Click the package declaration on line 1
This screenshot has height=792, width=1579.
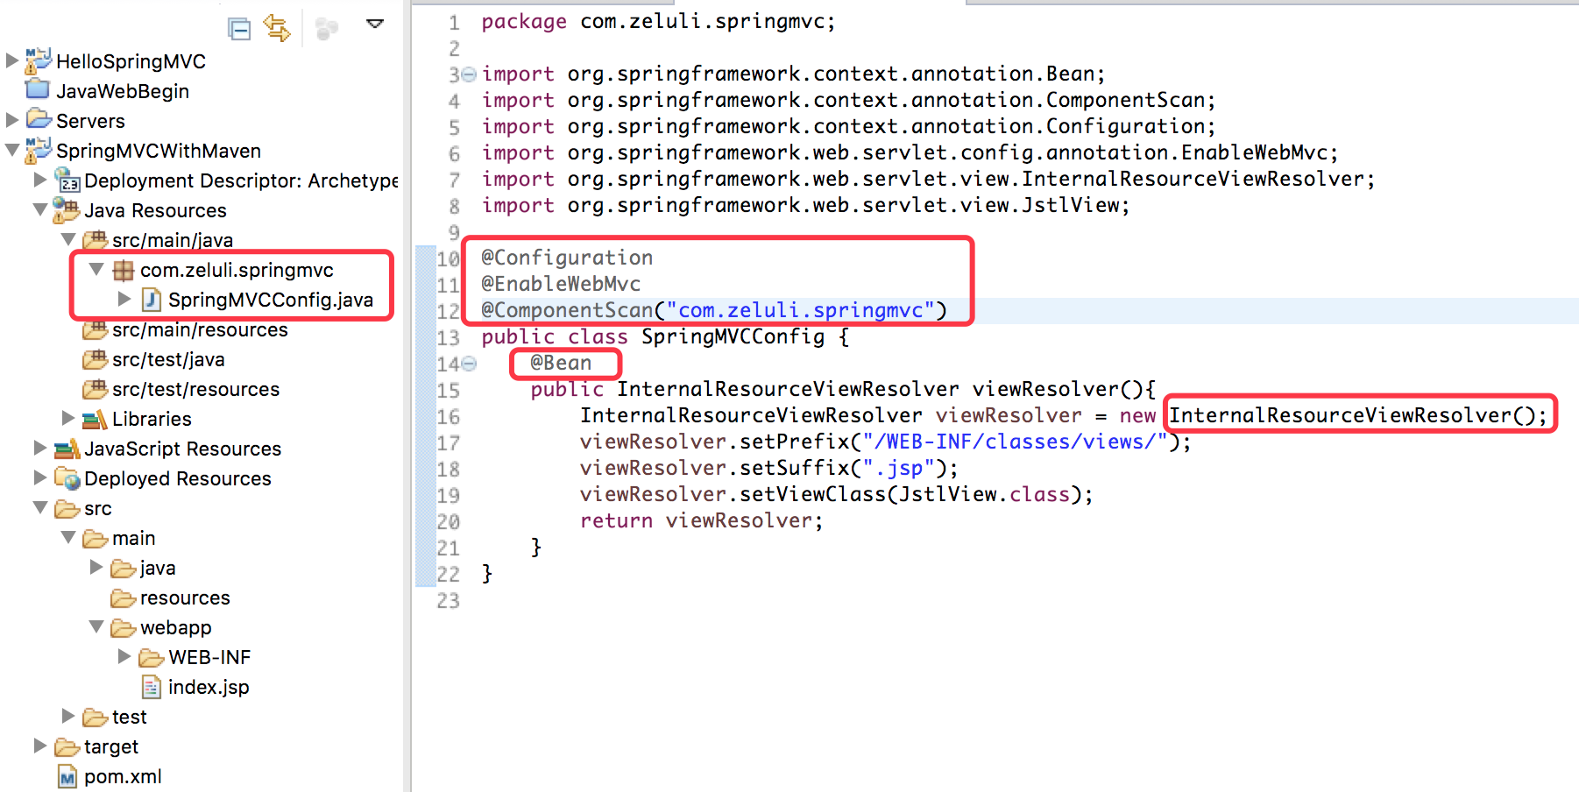tap(658, 21)
